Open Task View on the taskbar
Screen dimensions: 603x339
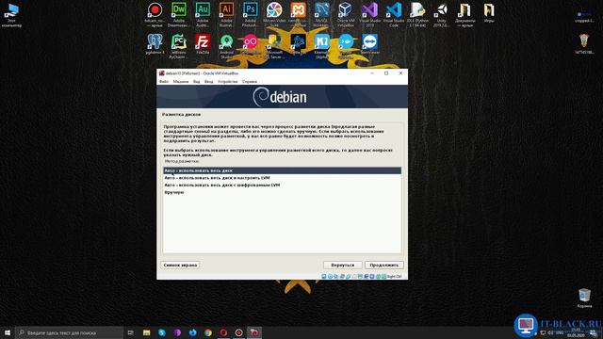[x=131, y=332]
